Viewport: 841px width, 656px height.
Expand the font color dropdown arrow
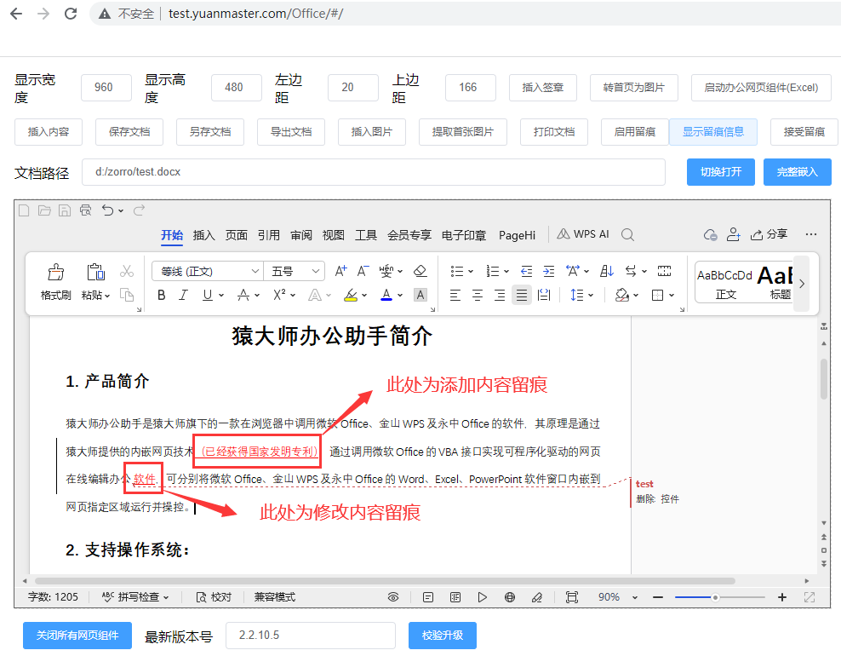point(399,296)
